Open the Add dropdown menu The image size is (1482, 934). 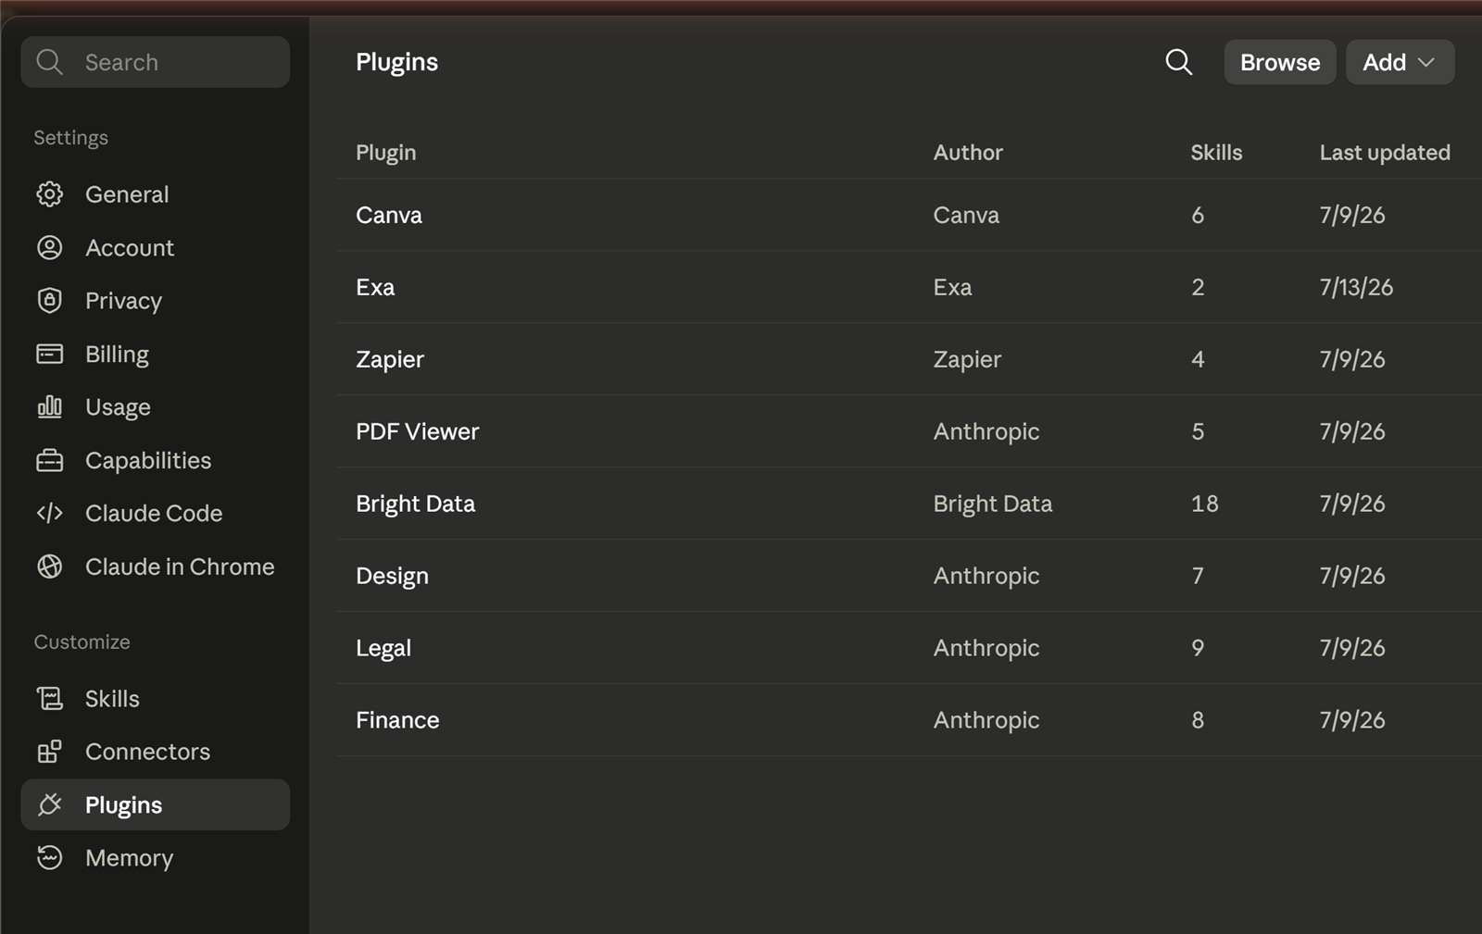(1400, 62)
